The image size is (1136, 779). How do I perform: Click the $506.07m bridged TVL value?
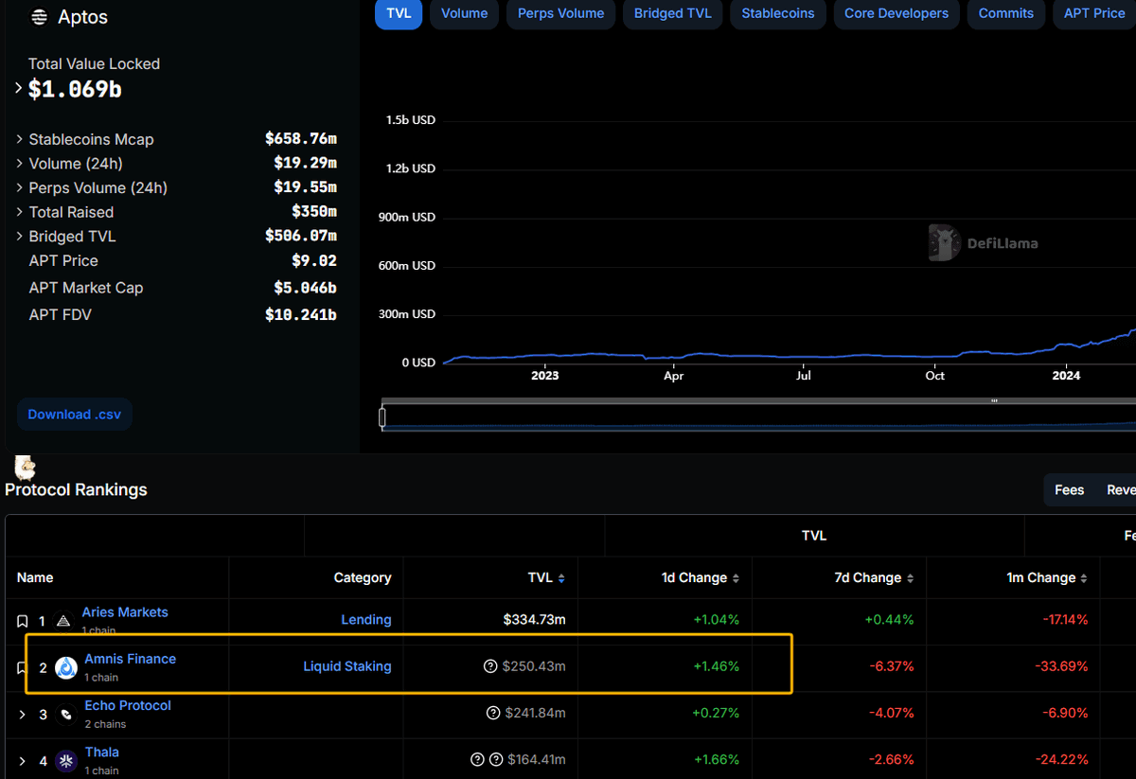[x=301, y=237]
